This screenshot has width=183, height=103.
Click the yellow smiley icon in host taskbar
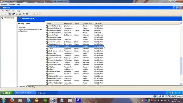coord(37,100)
